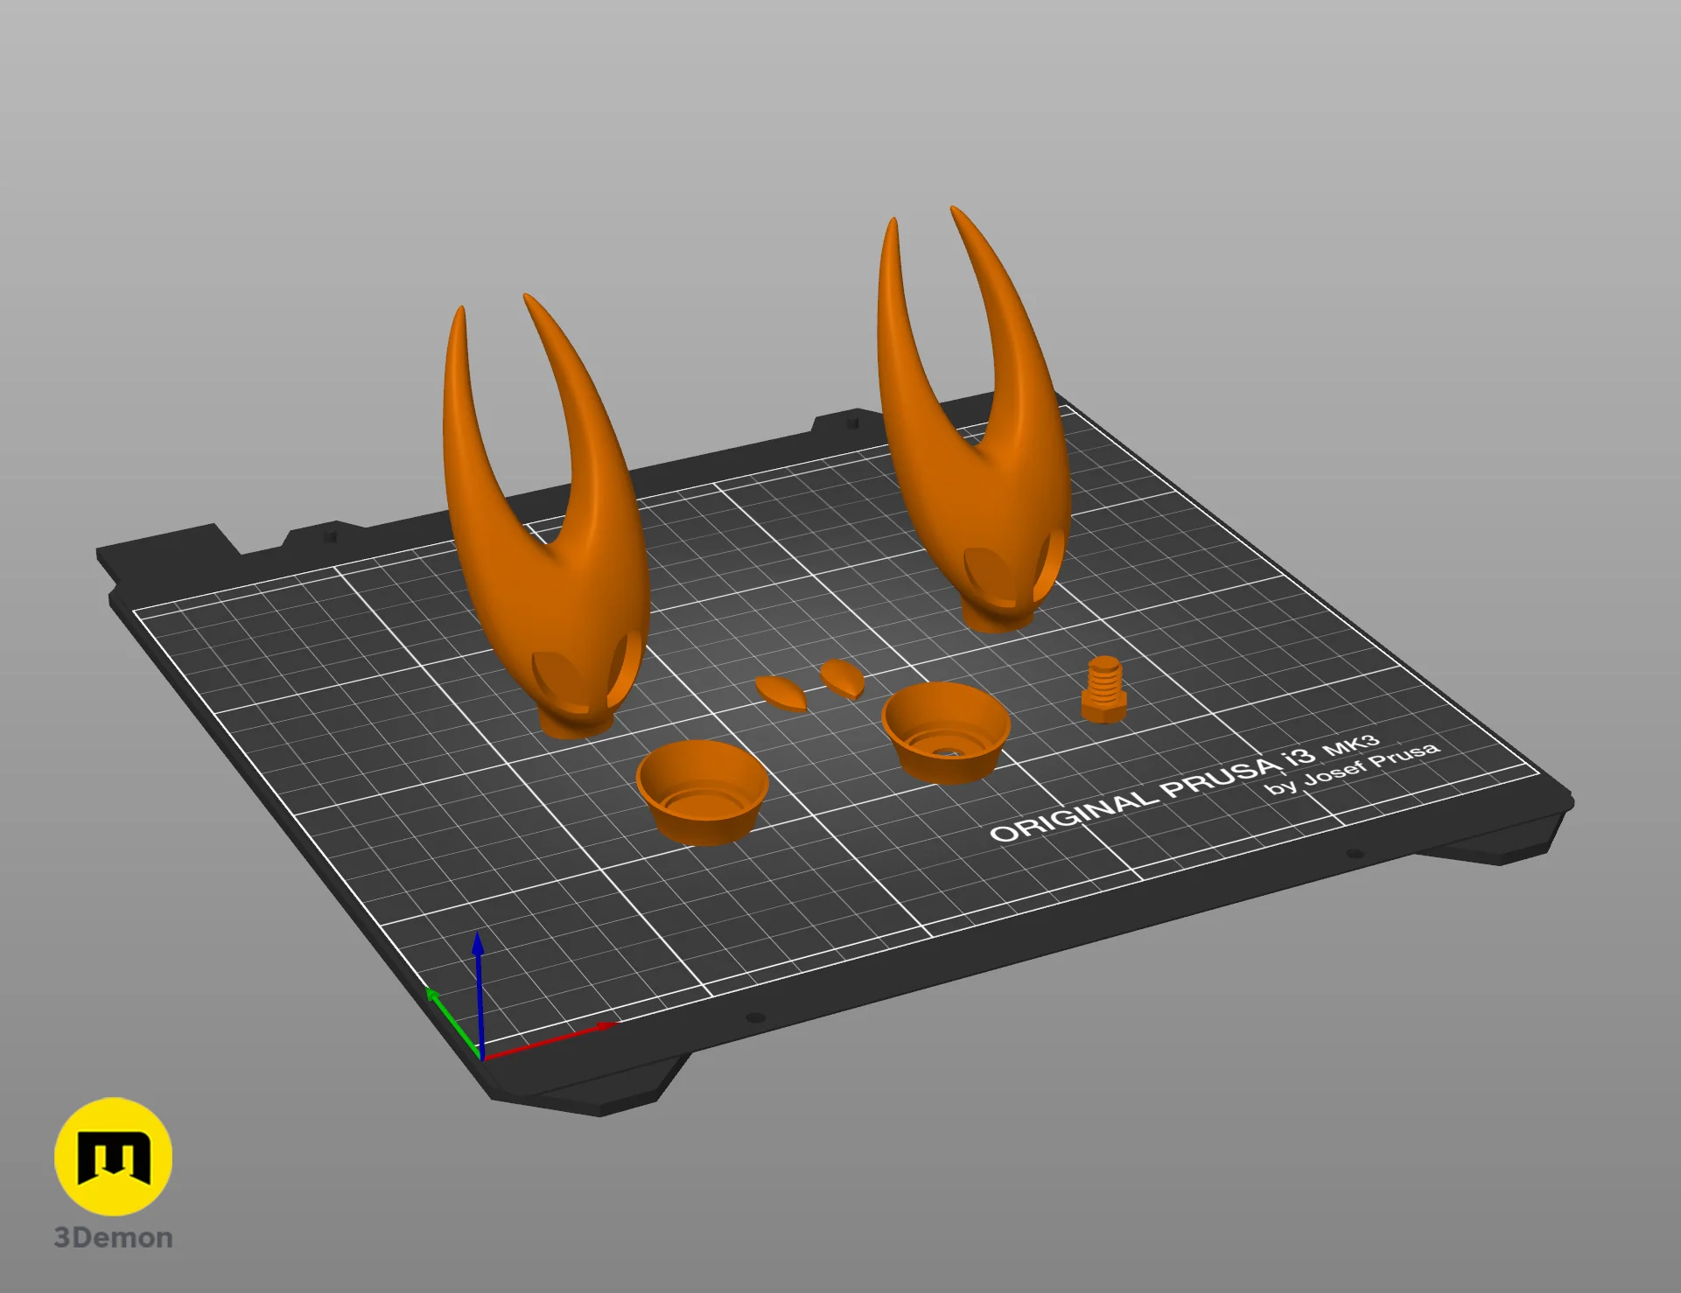Click the axis origin point on bed

(481, 1058)
